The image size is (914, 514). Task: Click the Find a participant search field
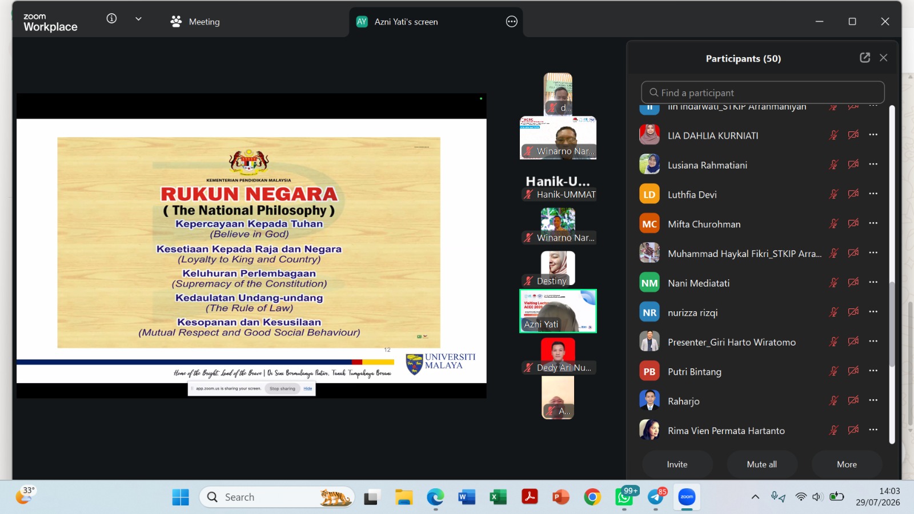tap(763, 93)
